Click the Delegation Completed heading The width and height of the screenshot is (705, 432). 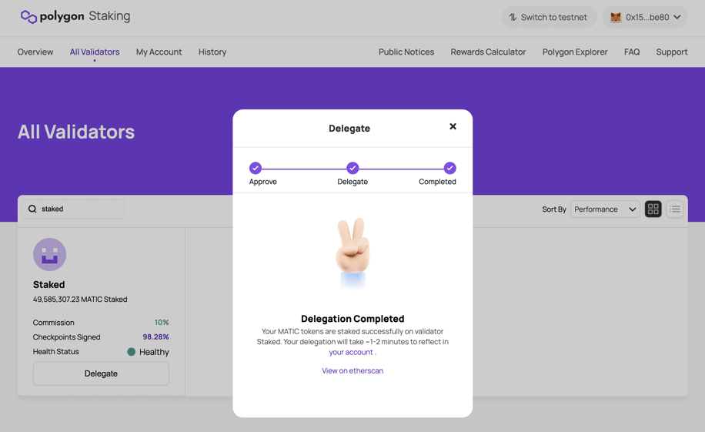pos(352,319)
